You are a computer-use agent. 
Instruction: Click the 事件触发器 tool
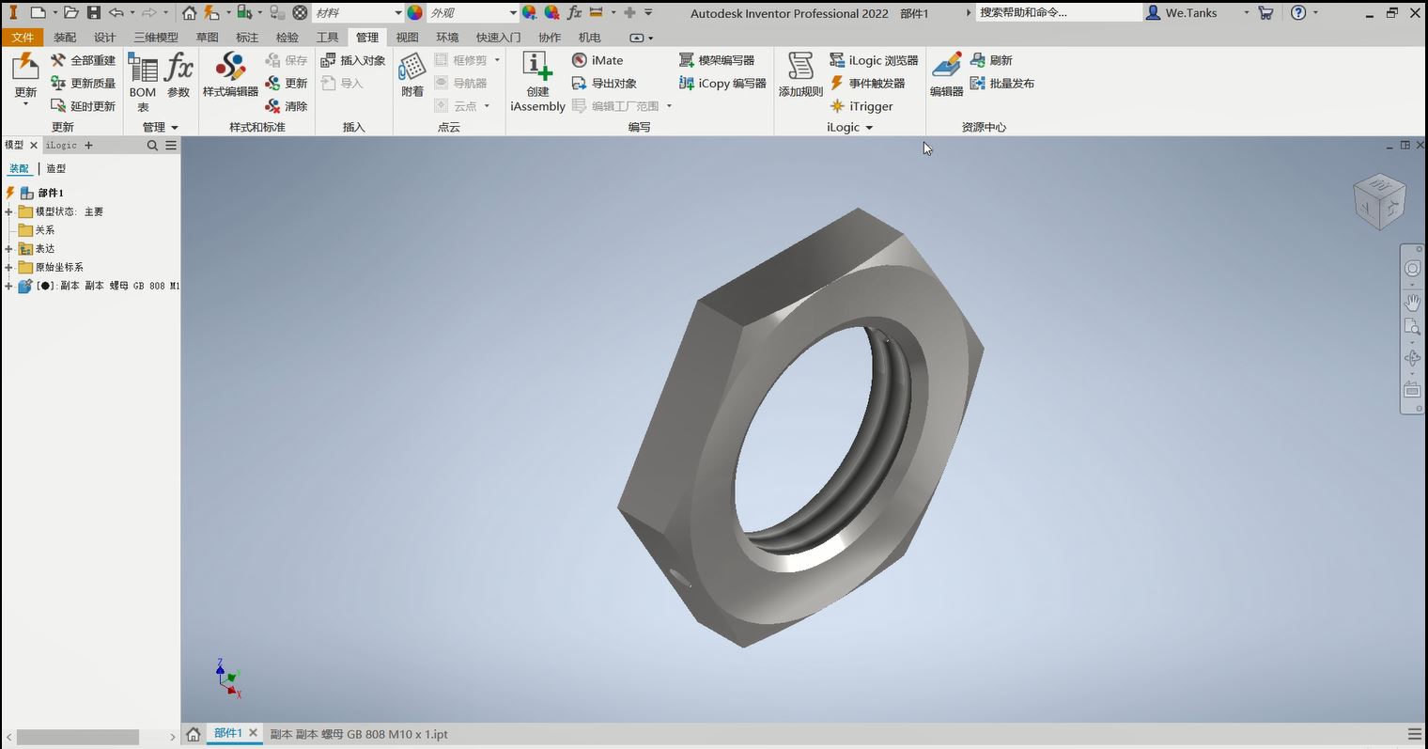tap(872, 83)
